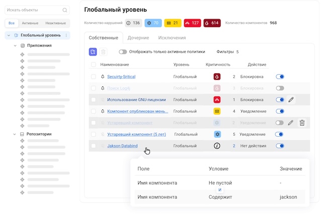Viewport: 327px width, 214px height.
Task: Click the disabled trash icon in the policy toolbar
Action: pyautogui.click(x=103, y=52)
